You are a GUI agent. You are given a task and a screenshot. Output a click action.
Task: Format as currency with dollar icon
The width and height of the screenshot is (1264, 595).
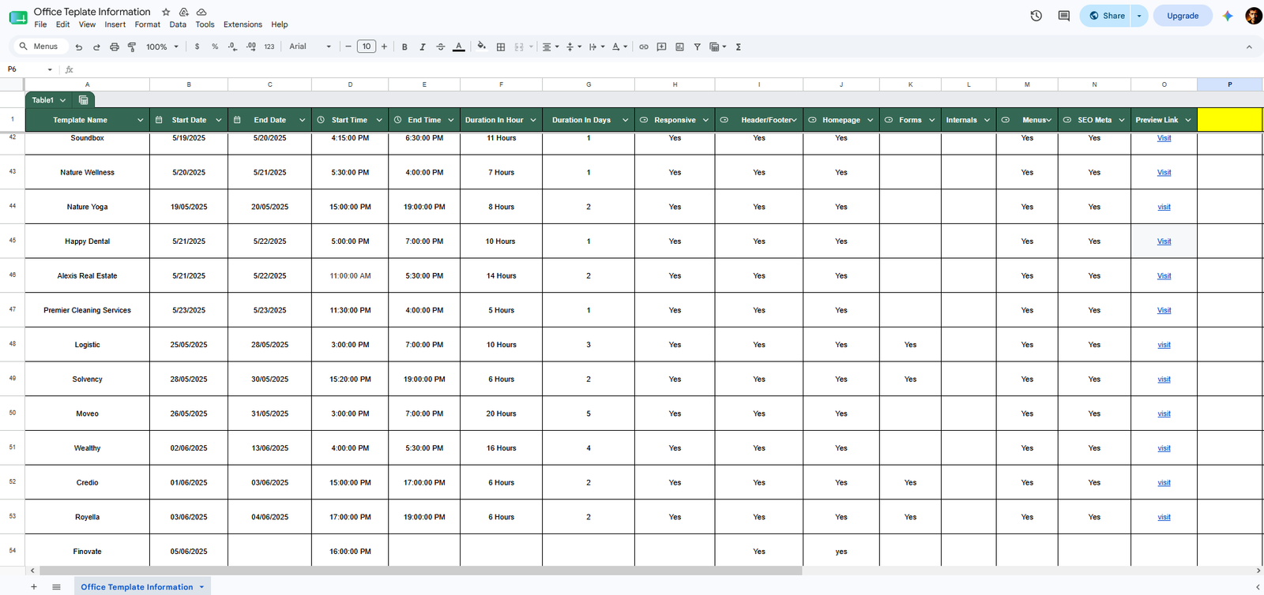197,47
